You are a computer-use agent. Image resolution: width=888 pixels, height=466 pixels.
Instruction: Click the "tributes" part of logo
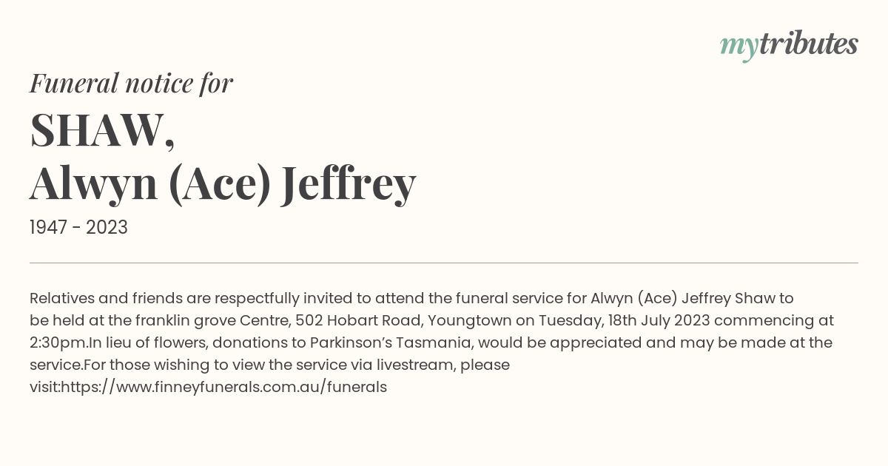tap(808, 44)
